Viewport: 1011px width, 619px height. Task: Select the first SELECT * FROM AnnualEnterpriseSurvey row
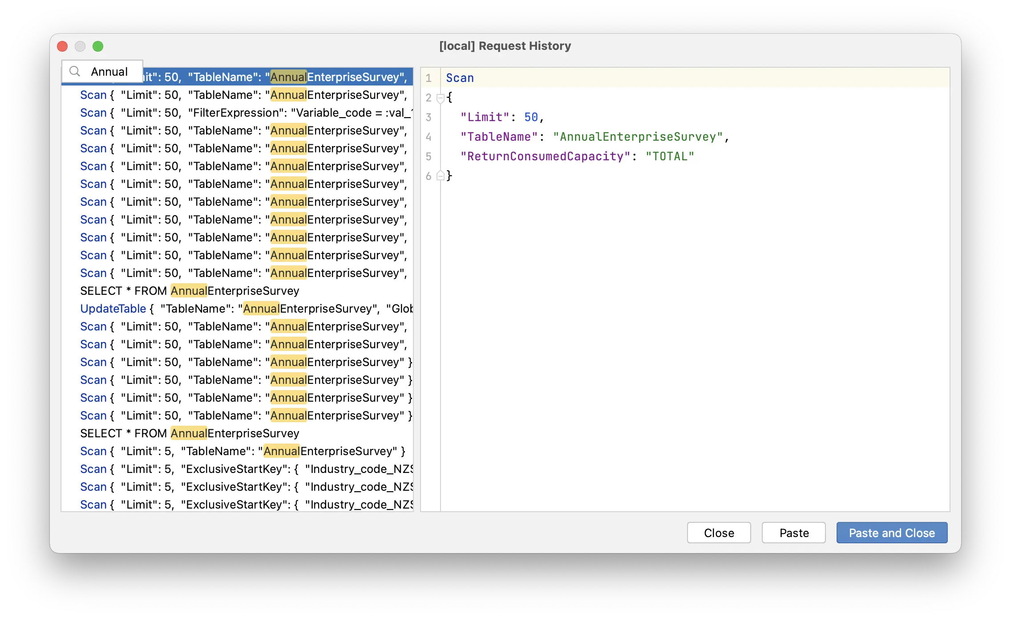[x=237, y=291]
